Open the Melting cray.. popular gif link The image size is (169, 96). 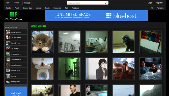click(15, 82)
